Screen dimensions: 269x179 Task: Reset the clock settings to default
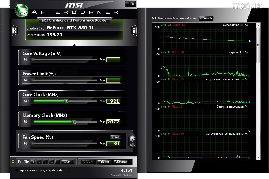pos(105,162)
